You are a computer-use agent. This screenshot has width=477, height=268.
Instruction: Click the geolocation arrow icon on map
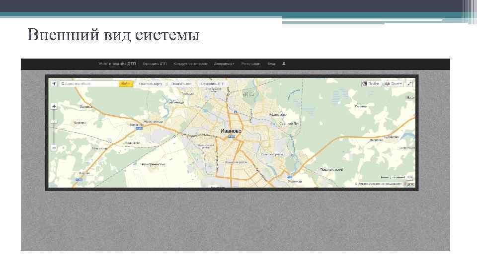[x=54, y=83]
